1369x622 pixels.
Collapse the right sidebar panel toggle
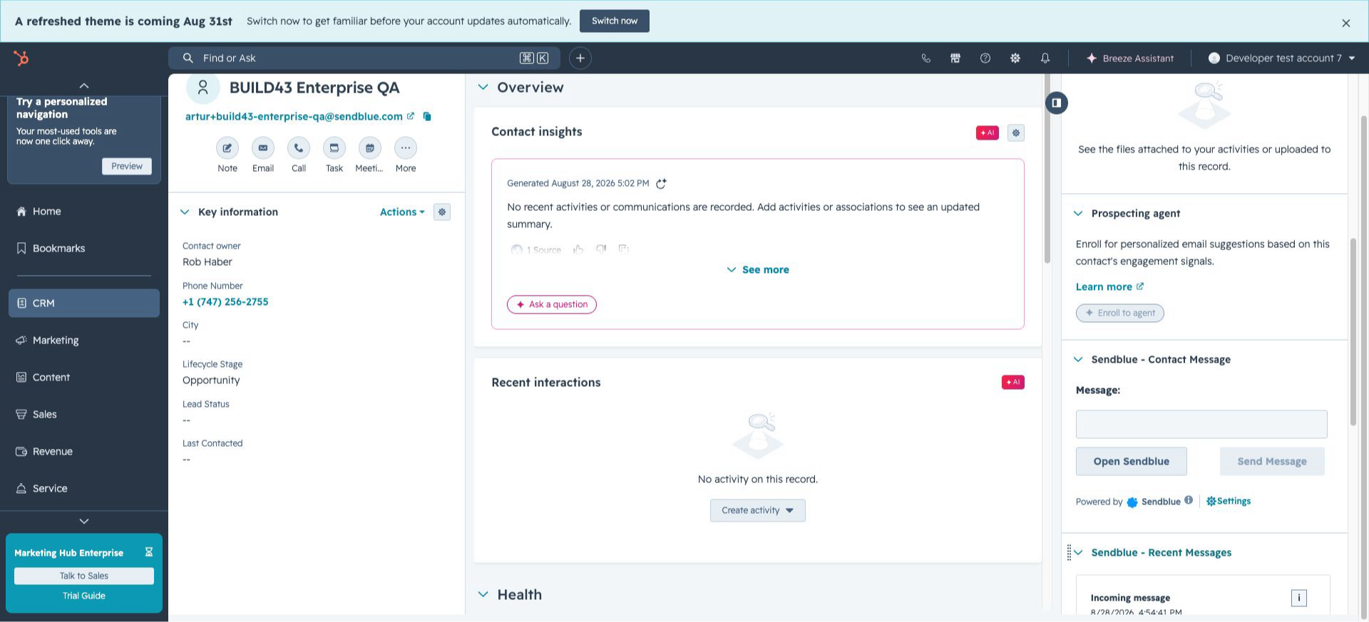1057,103
